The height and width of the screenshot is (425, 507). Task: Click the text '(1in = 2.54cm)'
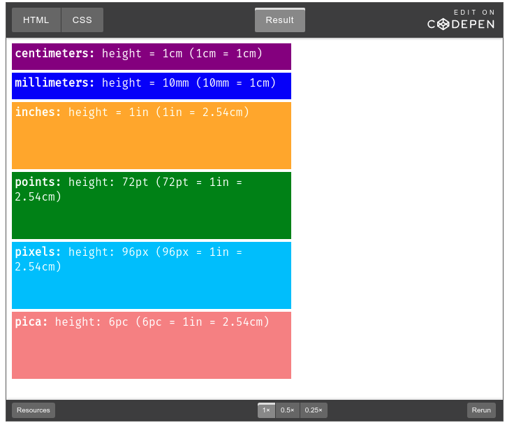point(203,113)
